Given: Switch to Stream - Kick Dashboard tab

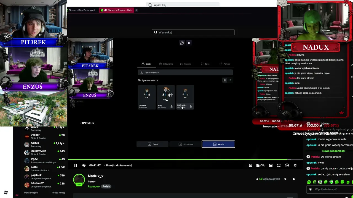Looking at the screenshot, I should pyautogui.click(x=82, y=10).
